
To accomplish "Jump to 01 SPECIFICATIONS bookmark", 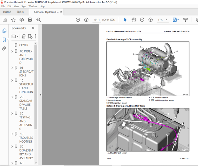I will (x=26, y=72).
